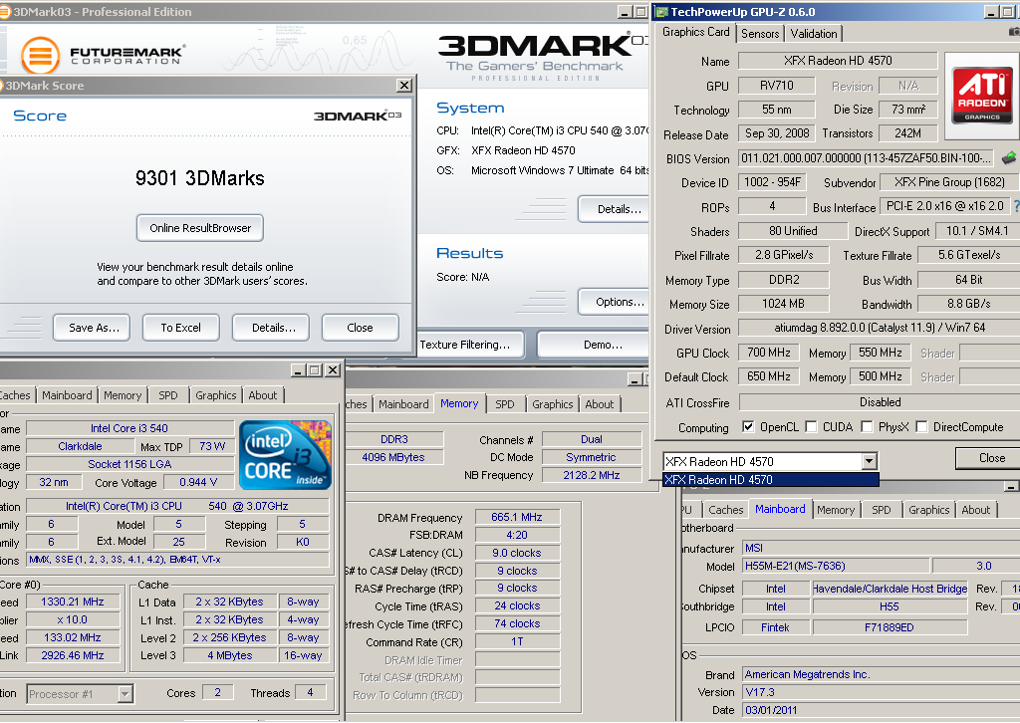The width and height of the screenshot is (1020, 723).
Task: Click the Bus Interface question mark icon
Action: coord(1016,206)
